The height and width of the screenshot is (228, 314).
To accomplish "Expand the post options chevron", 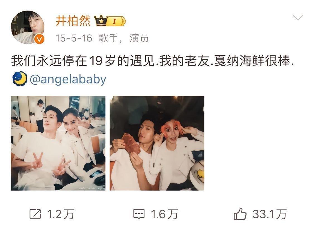I will coord(298,18).
